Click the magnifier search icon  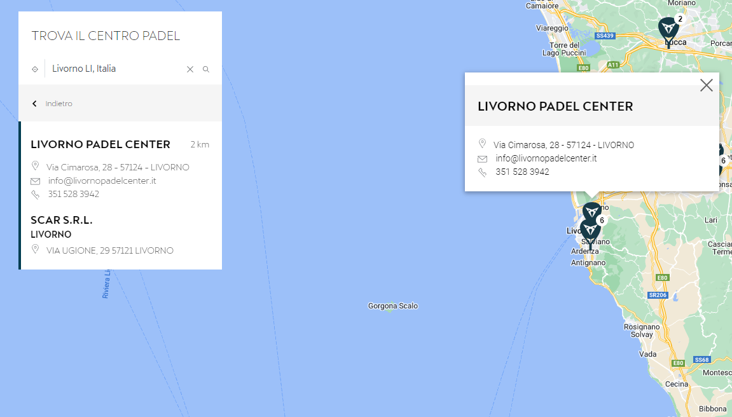(x=206, y=69)
